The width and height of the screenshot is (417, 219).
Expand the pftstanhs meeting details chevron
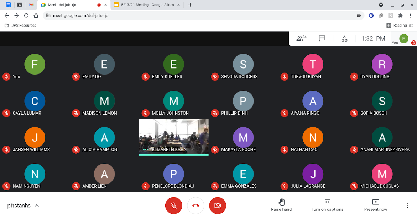pyautogui.click(x=37, y=206)
